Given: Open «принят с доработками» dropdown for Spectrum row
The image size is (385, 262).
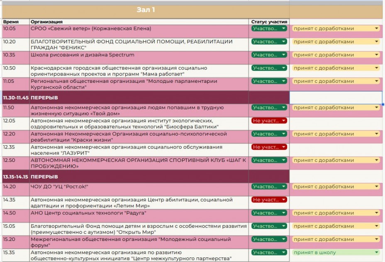Looking at the screenshot, I should 377,55.
